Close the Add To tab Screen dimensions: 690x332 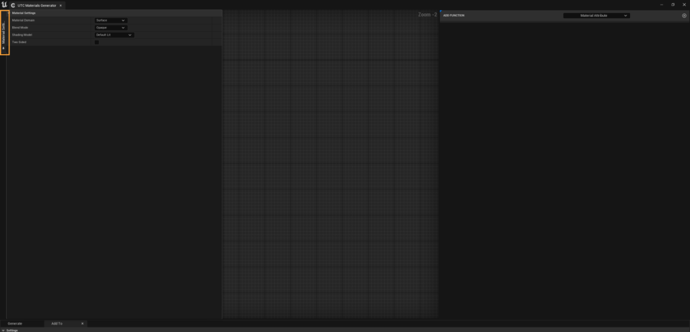pyautogui.click(x=82, y=324)
